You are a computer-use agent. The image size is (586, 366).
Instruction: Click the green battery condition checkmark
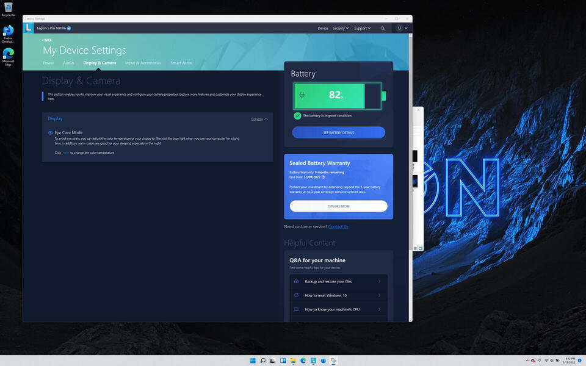point(297,116)
